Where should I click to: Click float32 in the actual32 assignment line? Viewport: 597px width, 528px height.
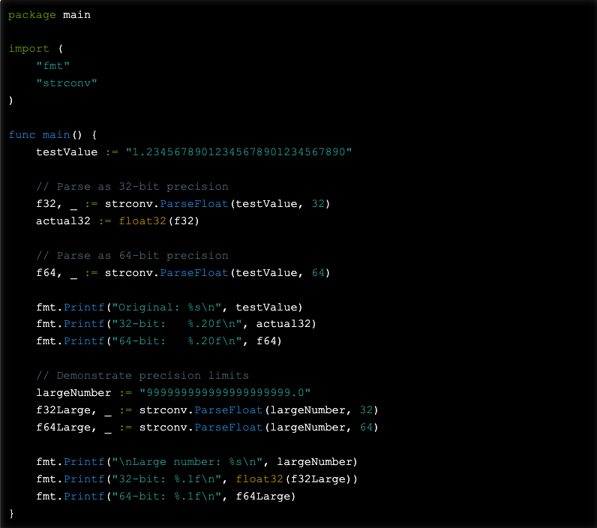click(x=142, y=221)
